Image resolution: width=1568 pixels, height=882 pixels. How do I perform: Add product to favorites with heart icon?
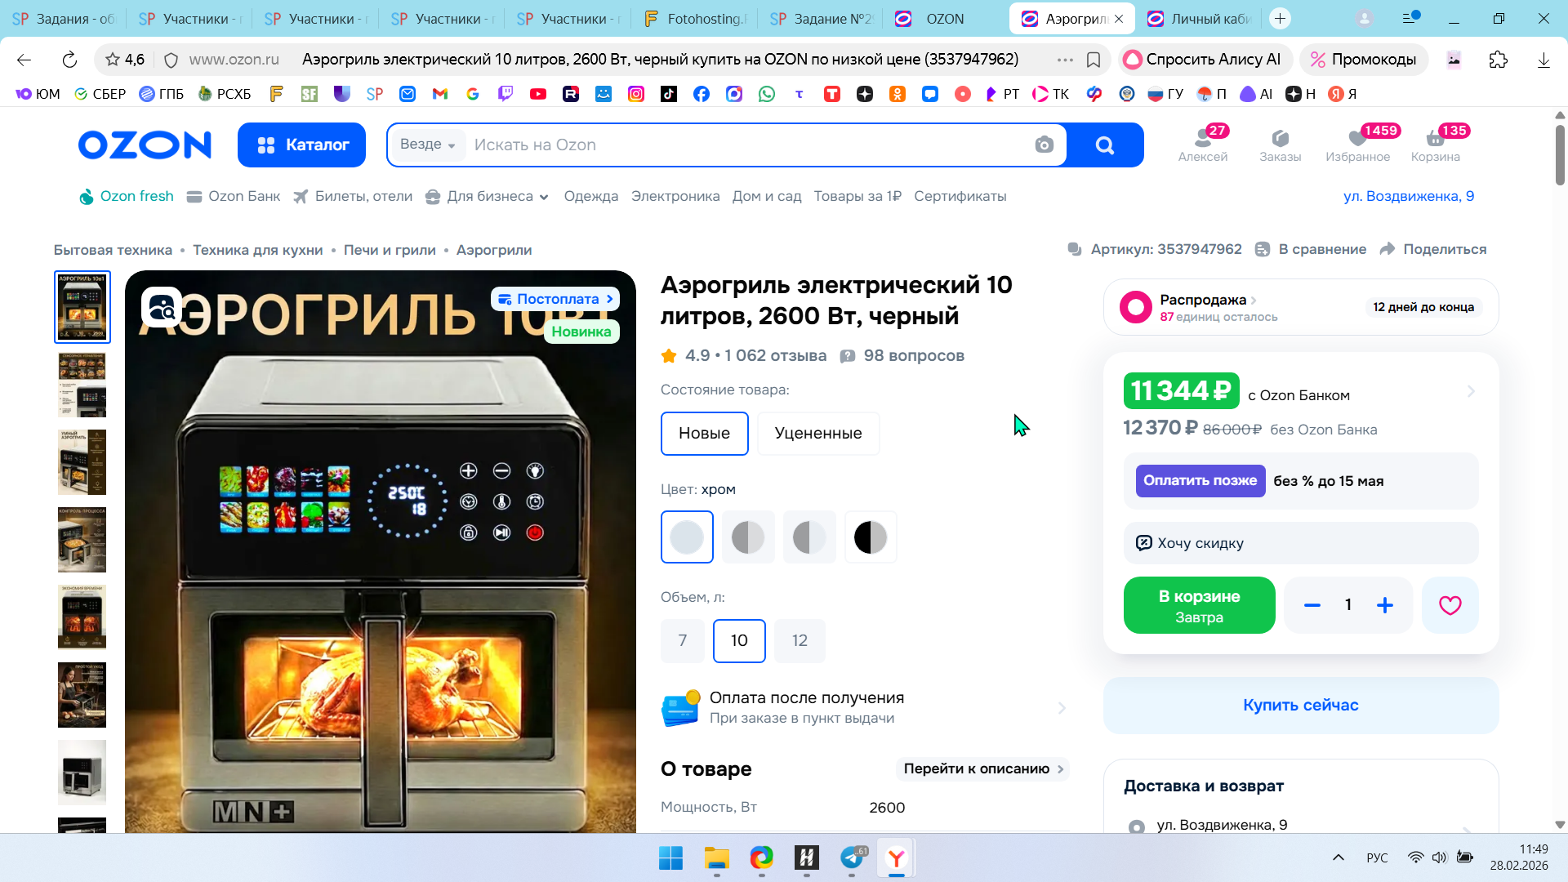1450,605
